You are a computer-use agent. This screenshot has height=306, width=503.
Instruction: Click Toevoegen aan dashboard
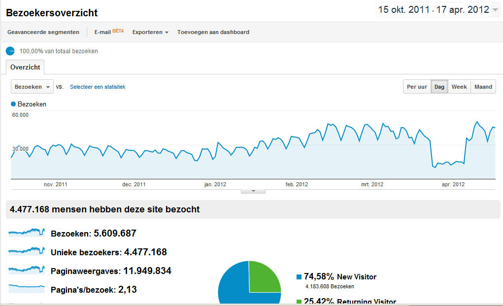pyautogui.click(x=213, y=32)
